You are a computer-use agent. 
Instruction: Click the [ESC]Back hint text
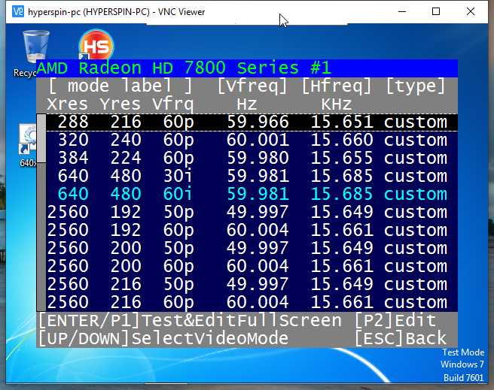pyautogui.click(x=401, y=338)
